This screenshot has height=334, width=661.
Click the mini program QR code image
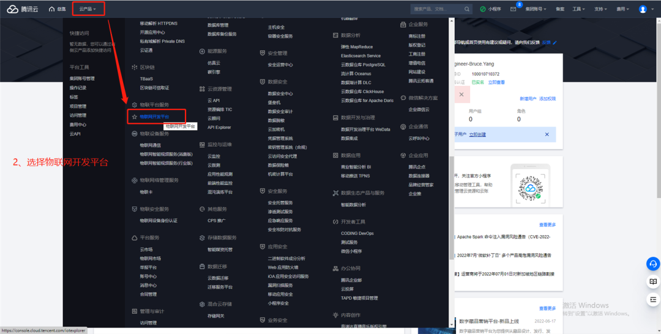click(x=530, y=189)
